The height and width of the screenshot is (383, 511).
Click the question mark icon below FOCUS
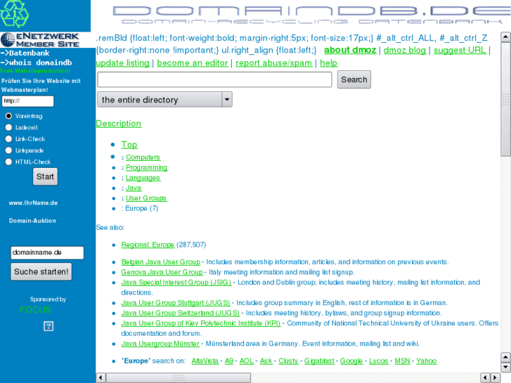pos(48,326)
